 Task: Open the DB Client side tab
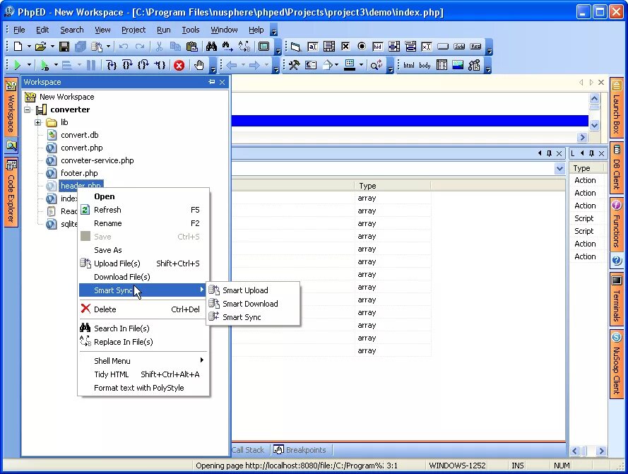[x=617, y=167]
